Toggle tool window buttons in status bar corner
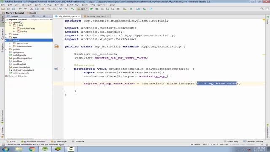This screenshot has height=152, width=270. [3, 144]
